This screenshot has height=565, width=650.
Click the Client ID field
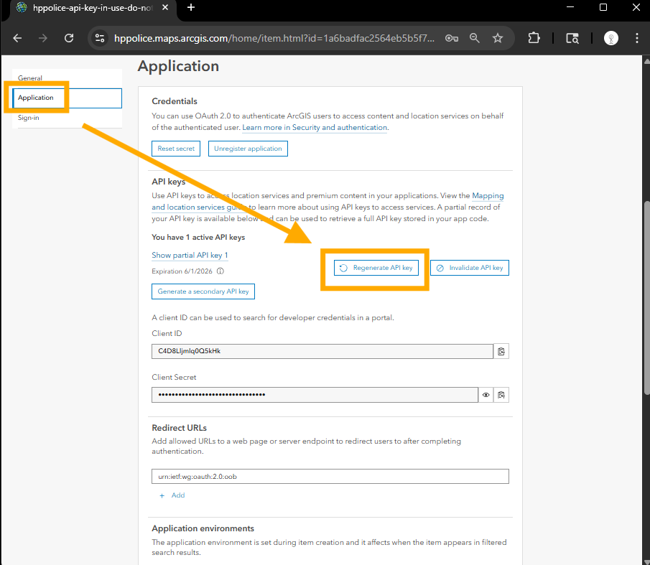pyautogui.click(x=322, y=351)
